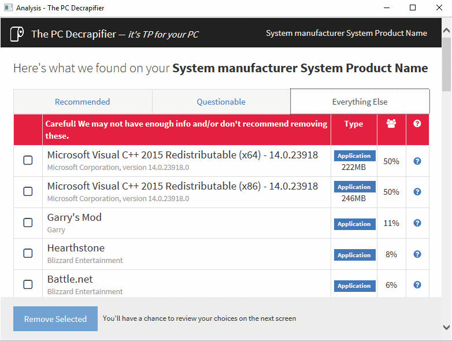Switch to the Questionable tab
The height and width of the screenshot is (341, 452).
[221, 102]
